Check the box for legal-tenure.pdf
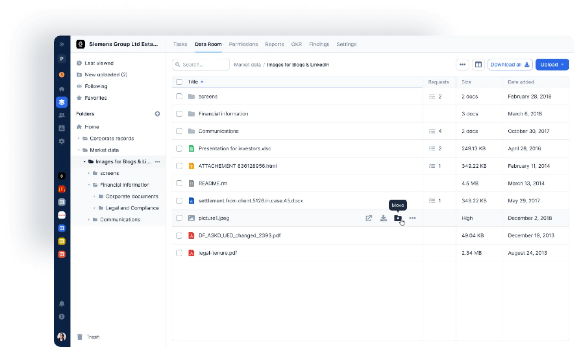This screenshot has height=347, width=574. [x=179, y=253]
